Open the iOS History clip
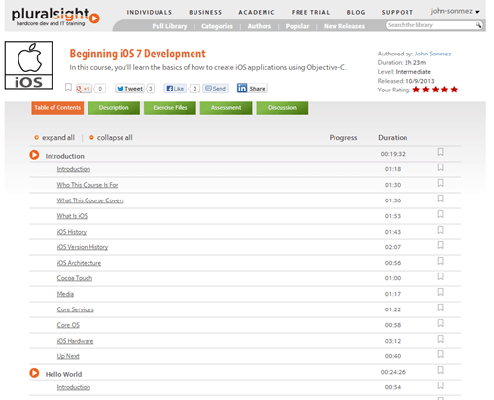The width and height of the screenshot is (494, 400). click(72, 232)
